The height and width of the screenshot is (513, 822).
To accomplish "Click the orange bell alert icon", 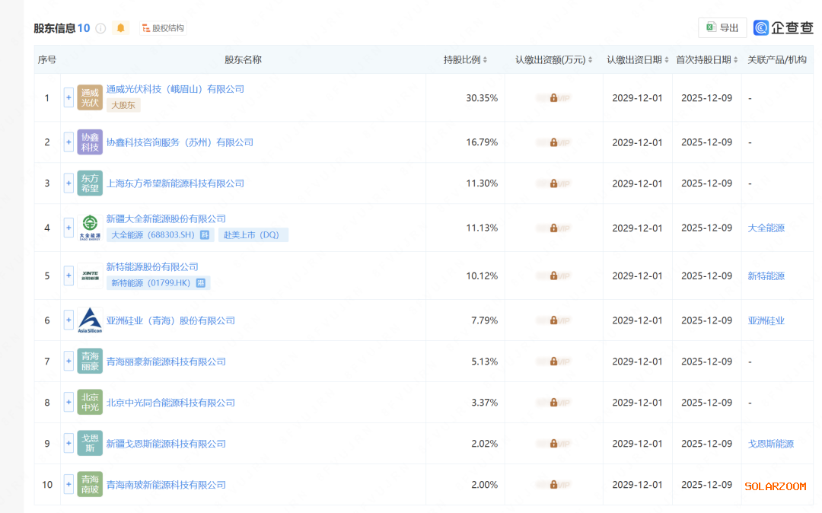I will coord(120,28).
